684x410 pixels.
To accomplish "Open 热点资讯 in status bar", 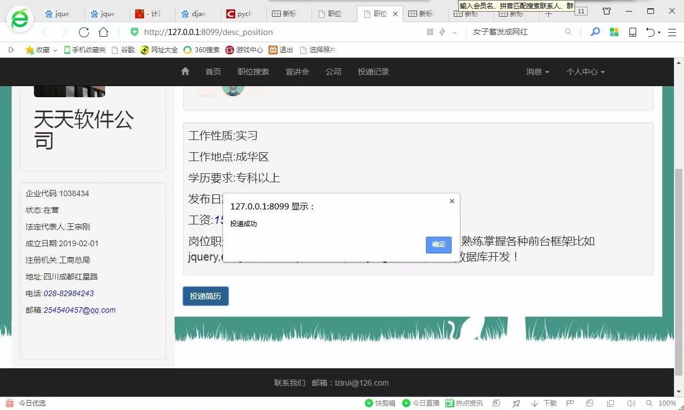I will pos(464,403).
